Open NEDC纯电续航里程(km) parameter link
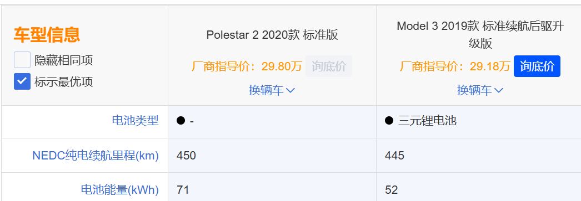The image size is (581, 201). click(x=96, y=156)
